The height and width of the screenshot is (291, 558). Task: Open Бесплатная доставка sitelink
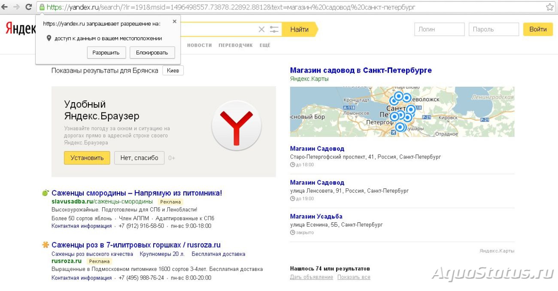[x=218, y=254]
